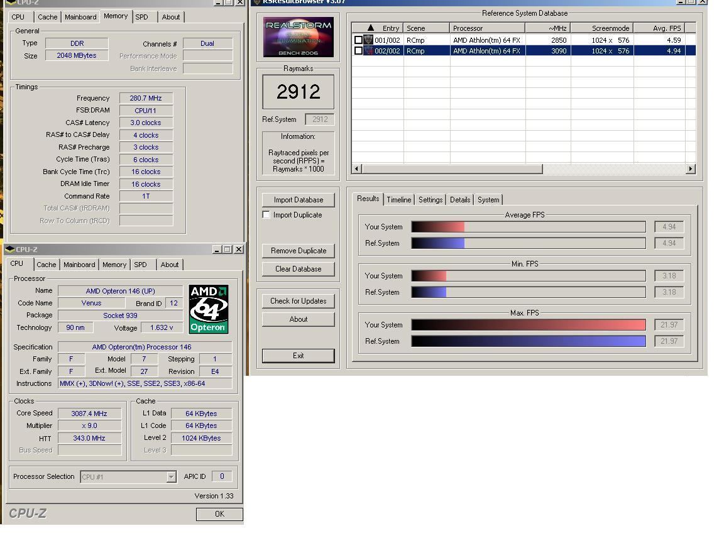The width and height of the screenshot is (724, 543).
Task: Open the System tab in RSResultBrowser
Action: 488,199
